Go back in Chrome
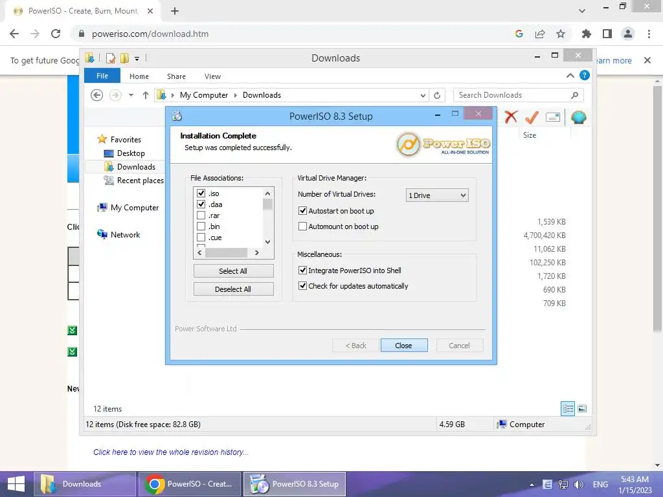Viewport: 663px width, 497px height. point(14,34)
